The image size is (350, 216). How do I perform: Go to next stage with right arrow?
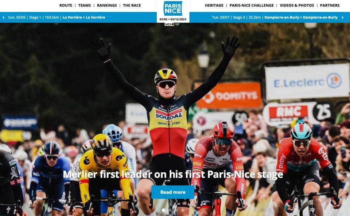343,17
